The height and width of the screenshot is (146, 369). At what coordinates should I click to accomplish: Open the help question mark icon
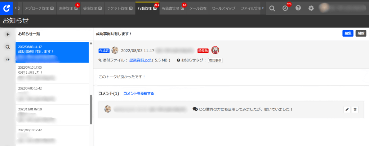[298, 8]
